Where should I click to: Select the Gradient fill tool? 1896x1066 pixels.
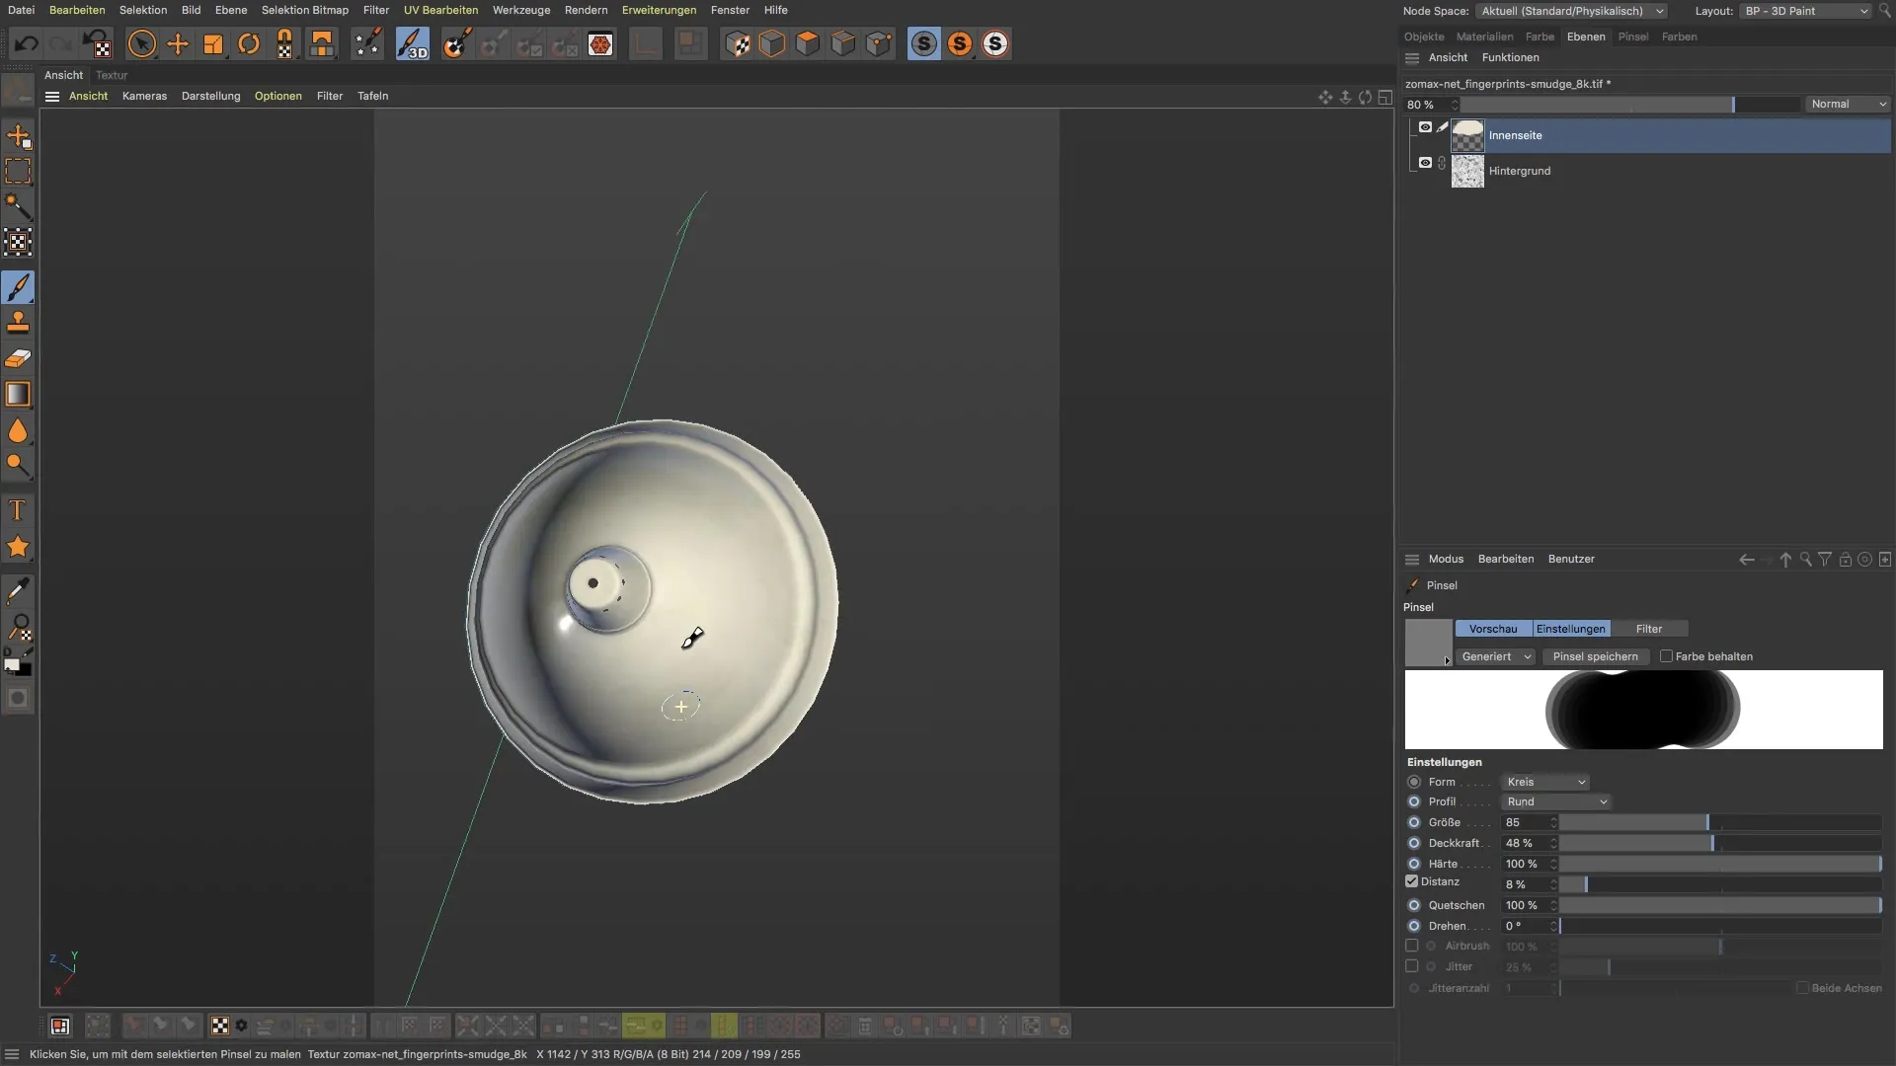click(19, 394)
